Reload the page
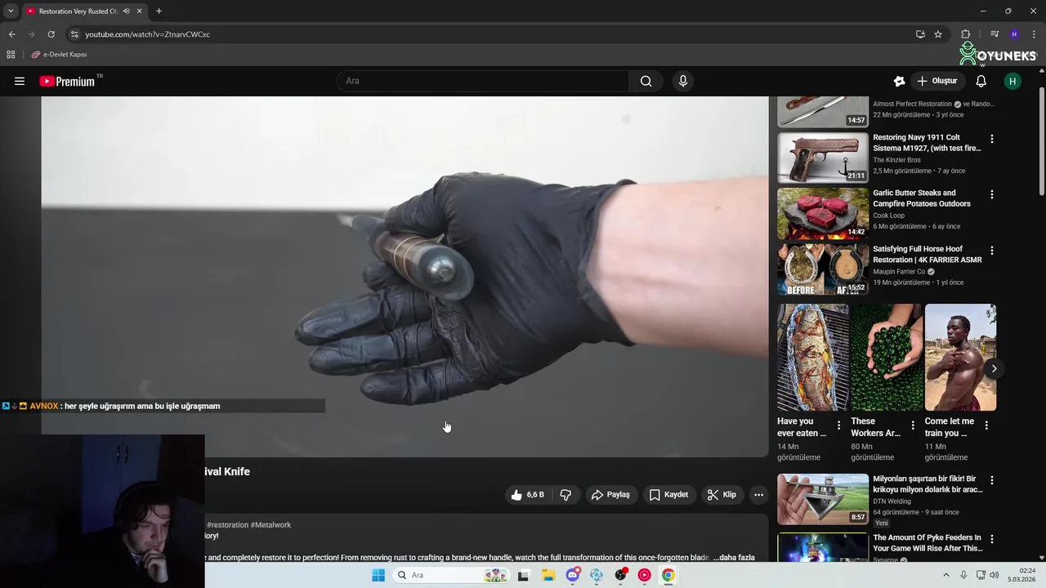 pos(51,34)
